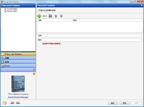Toggle the title bar button checkbox
The width and height of the screenshot is (144, 107).
pos(39,10)
